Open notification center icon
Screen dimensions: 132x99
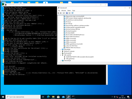pyautogui.click(x=128, y=97)
